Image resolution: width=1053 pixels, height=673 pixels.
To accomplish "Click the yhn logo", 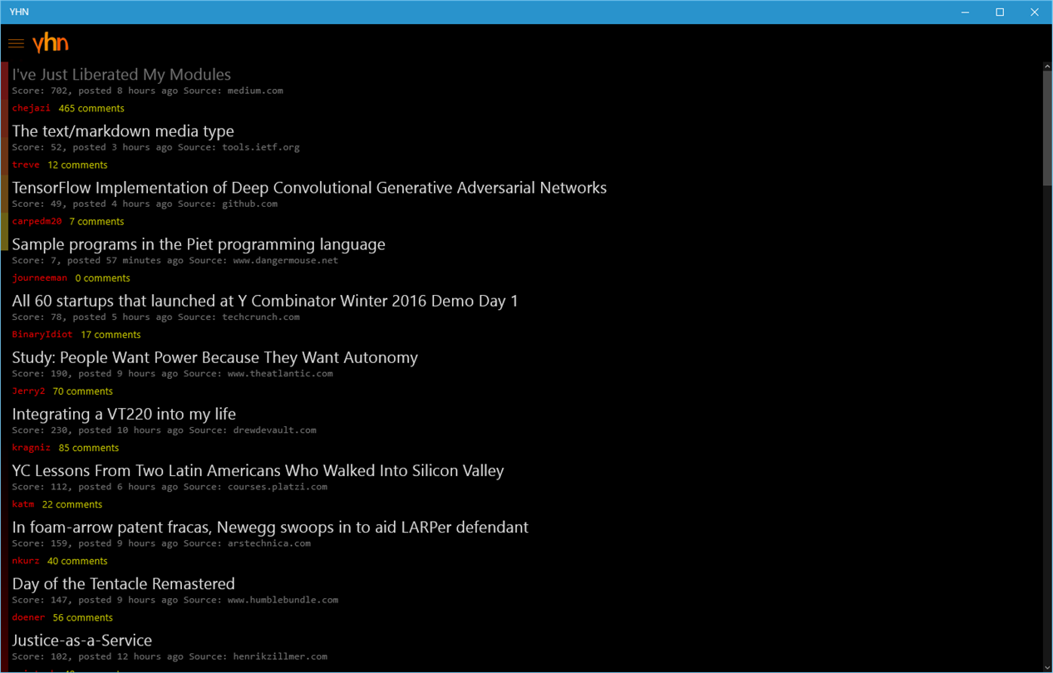I will coord(50,43).
